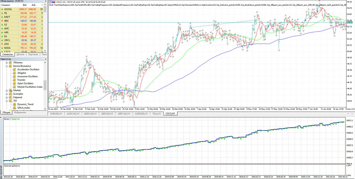Click the red down arrow beside ATVI

pos(2,44)
